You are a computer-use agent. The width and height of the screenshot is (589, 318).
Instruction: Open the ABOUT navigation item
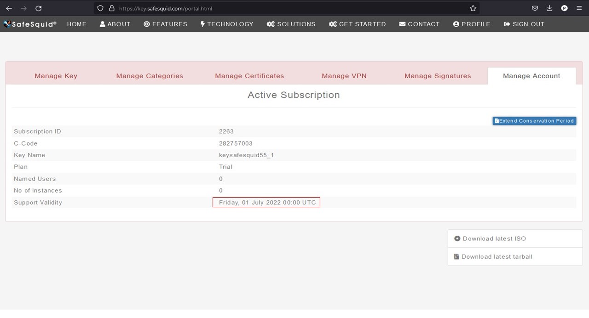(115, 24)
